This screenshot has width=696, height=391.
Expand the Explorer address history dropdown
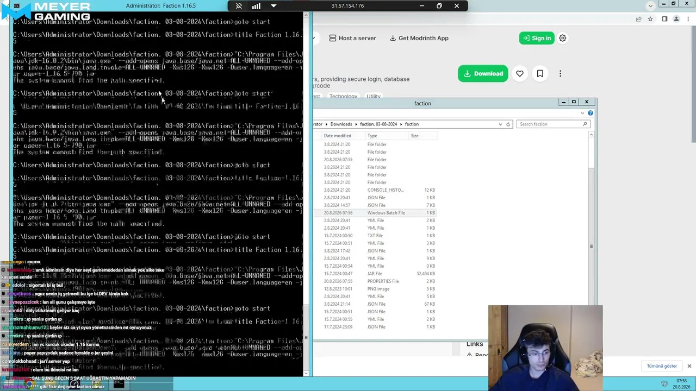pos(500,124)
